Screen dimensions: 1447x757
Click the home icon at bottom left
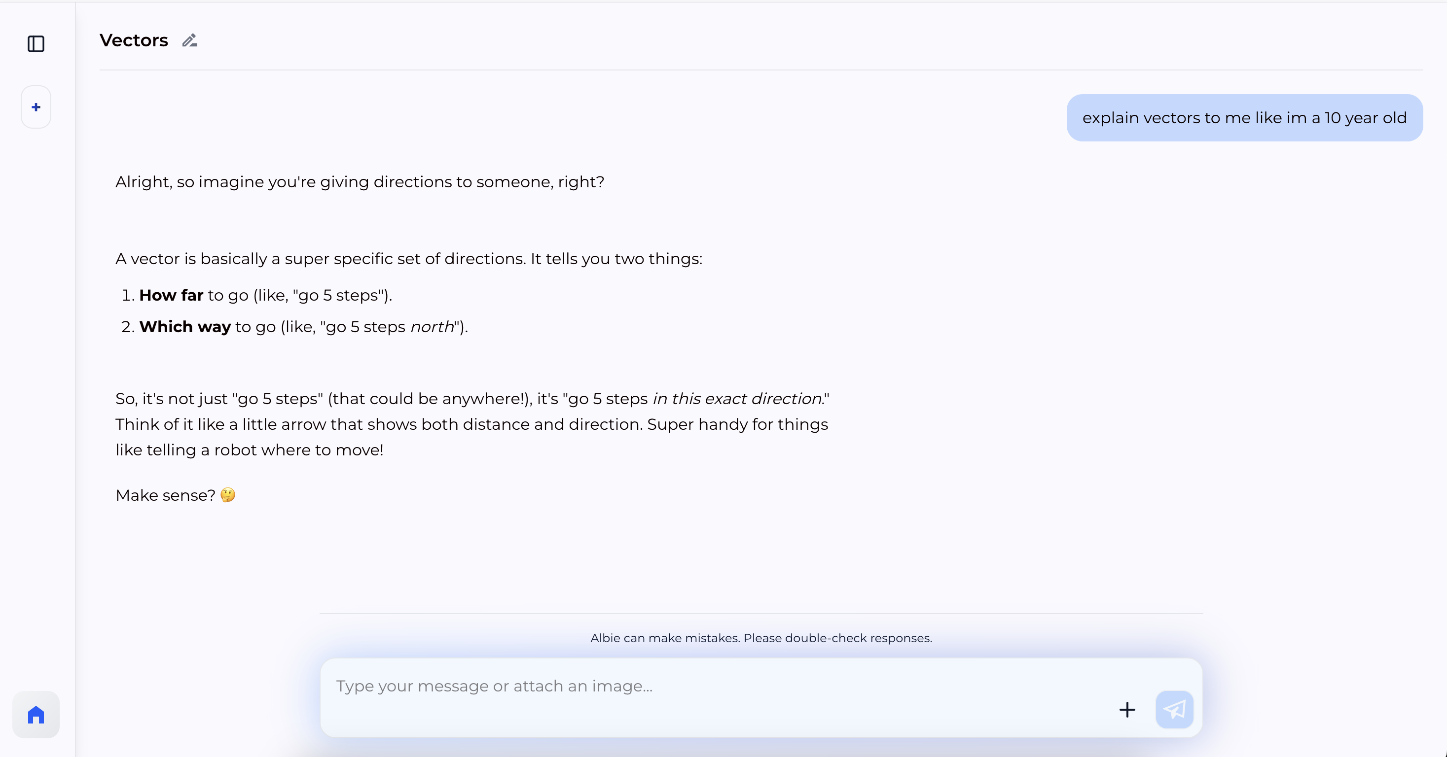coord(36,714)
